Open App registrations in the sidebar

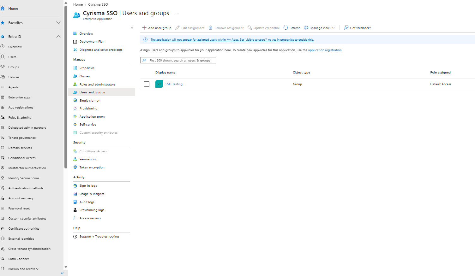click(x=21, y=108)
